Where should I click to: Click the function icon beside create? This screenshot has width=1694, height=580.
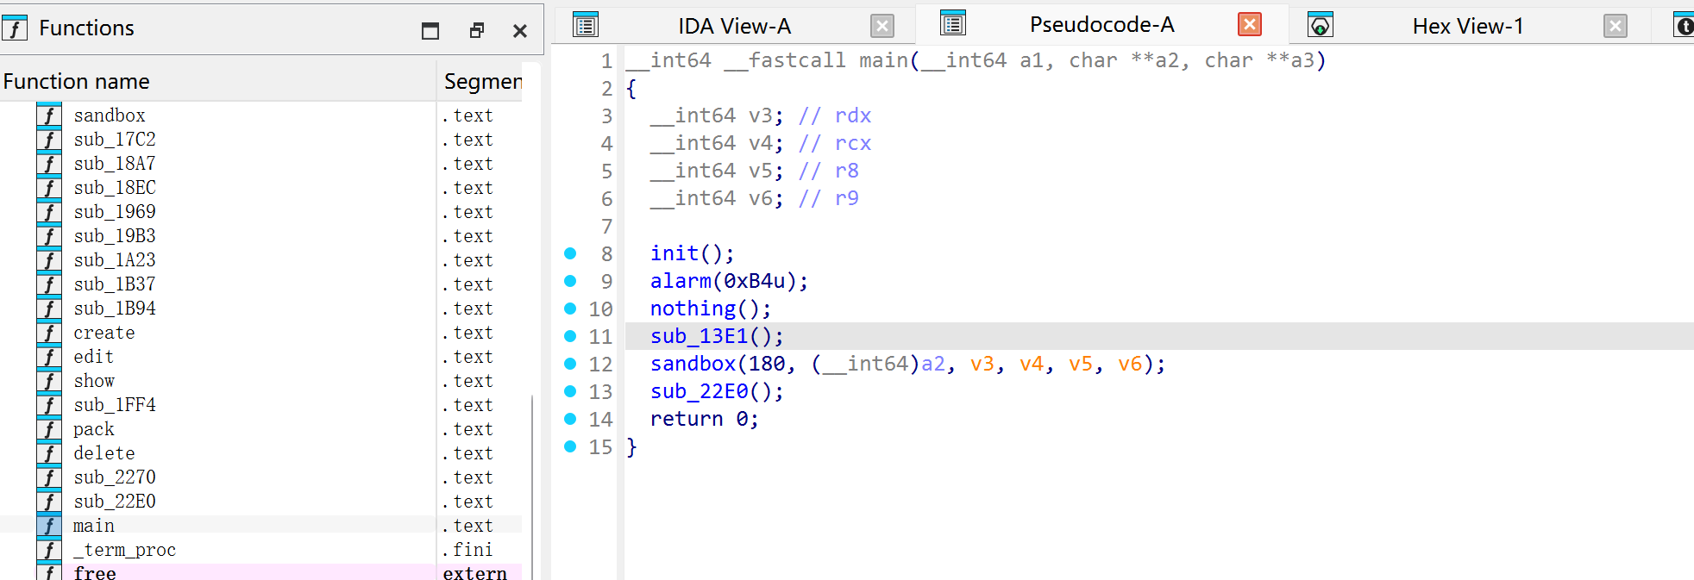[x=49, y=333]
